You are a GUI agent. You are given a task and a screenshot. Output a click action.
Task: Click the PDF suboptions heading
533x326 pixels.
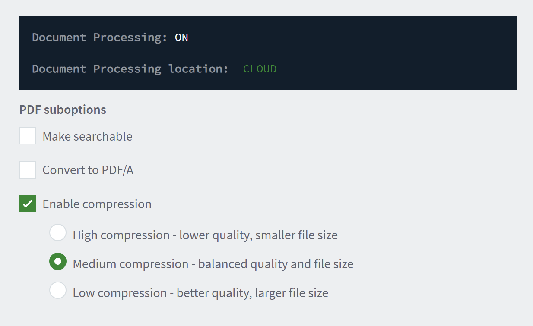tap(63, 110)
